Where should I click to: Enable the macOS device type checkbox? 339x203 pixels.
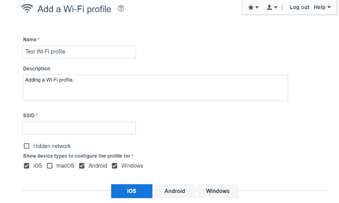[x=50, y=166]
